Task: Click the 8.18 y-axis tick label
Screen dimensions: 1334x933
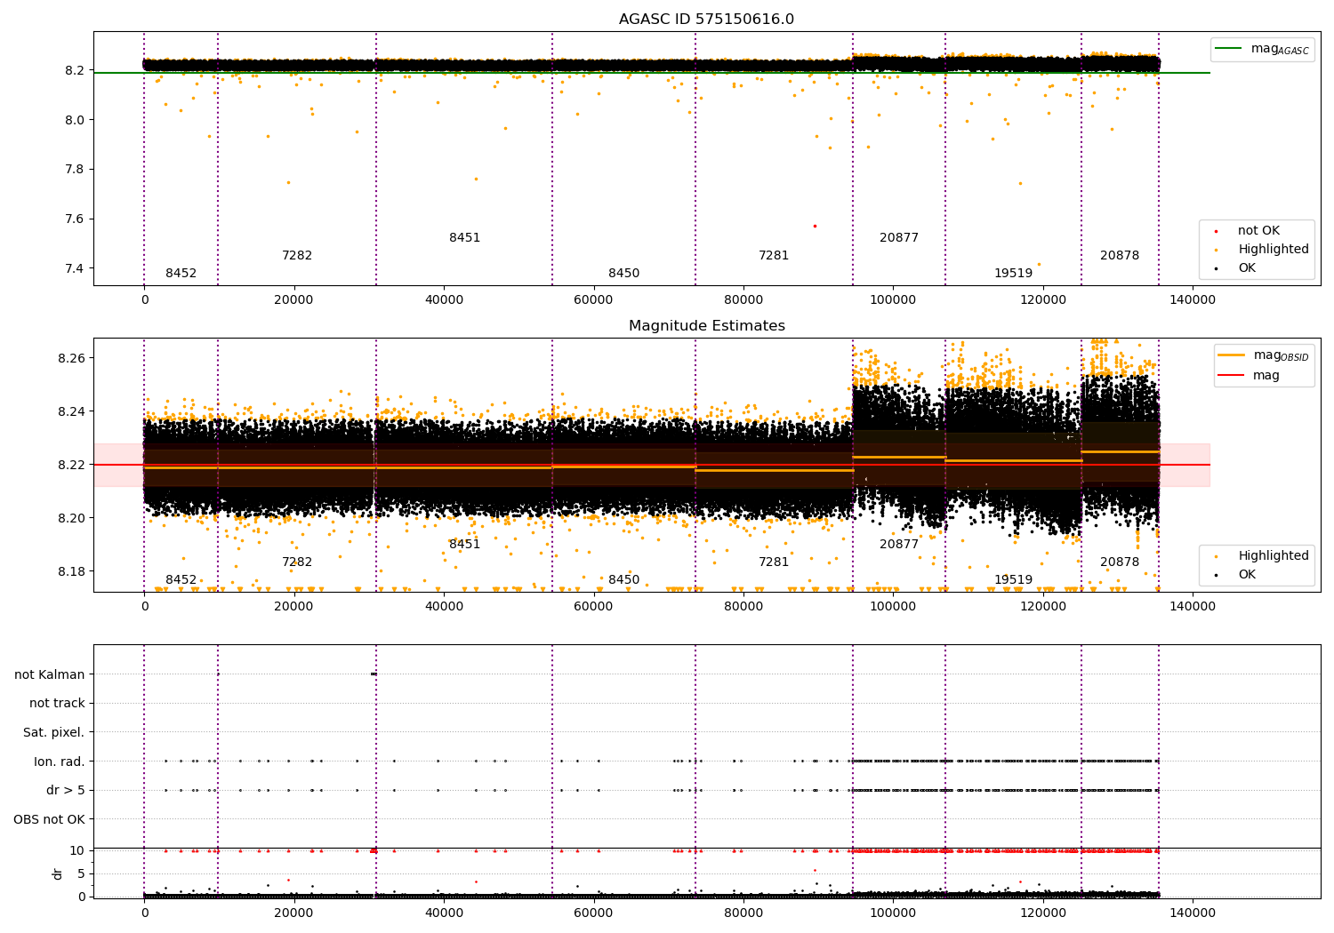Action: click(71, 571)
